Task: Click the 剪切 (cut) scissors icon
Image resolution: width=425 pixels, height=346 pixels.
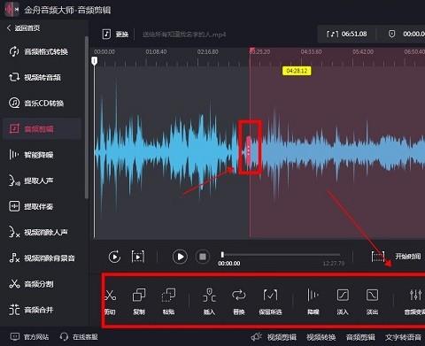Action: (x=111, y=295)
